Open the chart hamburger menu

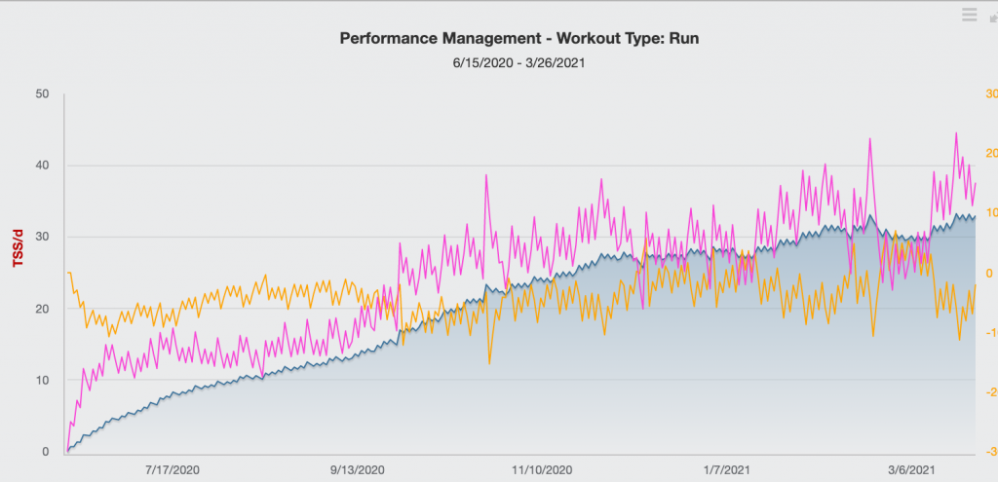pos(969,15)
